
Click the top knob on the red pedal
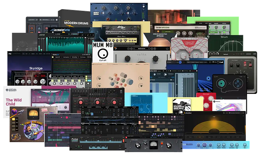pyautogui.click(x=210, y=98)
